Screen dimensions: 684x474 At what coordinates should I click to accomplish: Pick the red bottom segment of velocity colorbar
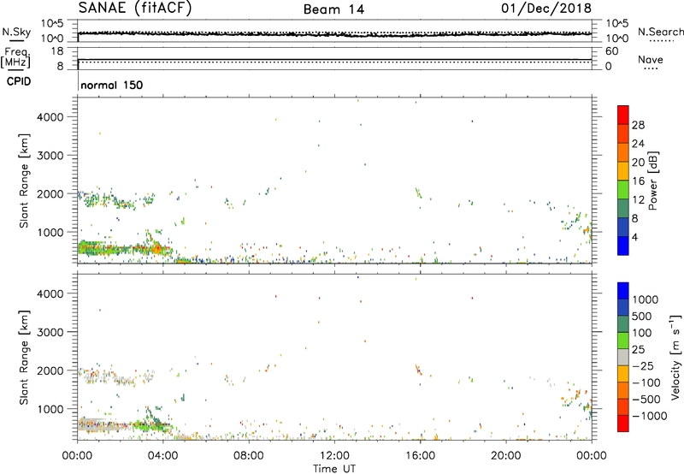point(623,424)
